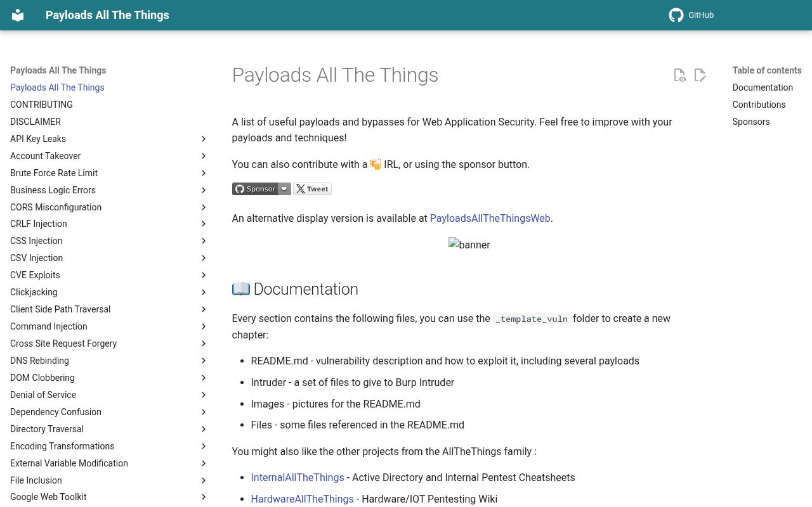Viewport: 812px width, 507px height.
Task: Expand the Directory Traversal chevron
Action: 204,429
